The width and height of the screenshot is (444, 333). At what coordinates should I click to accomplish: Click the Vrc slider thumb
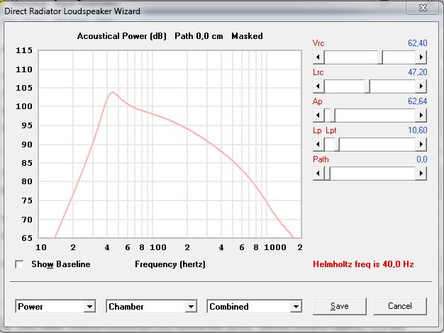[380, 57]
